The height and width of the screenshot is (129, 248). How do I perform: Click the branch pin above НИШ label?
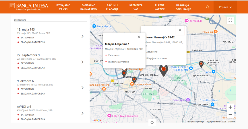[124, 74]
